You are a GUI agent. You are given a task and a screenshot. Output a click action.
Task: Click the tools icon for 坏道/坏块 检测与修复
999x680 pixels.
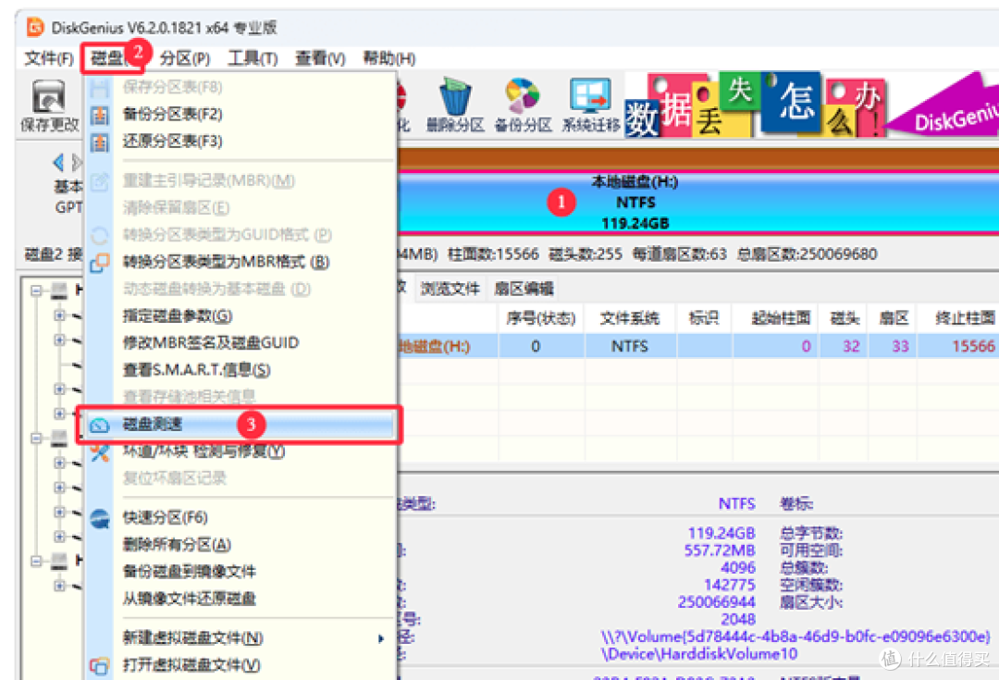(99, 452)
